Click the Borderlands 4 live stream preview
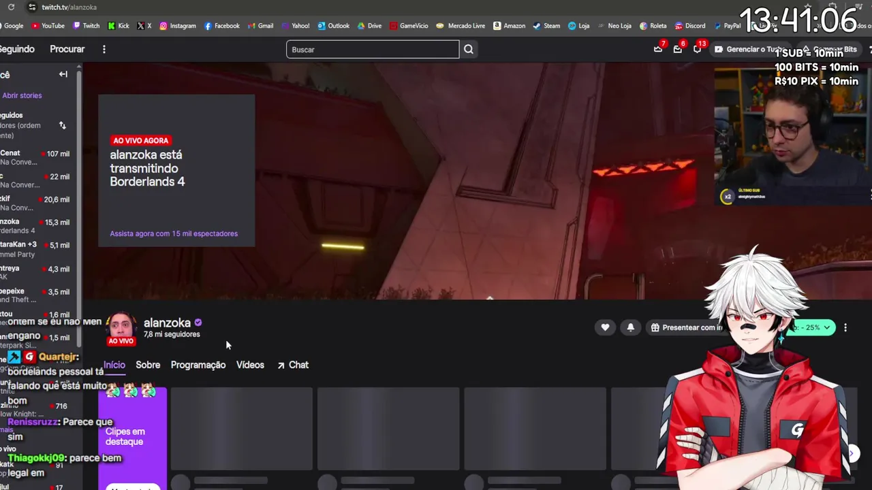 point(477,180)
